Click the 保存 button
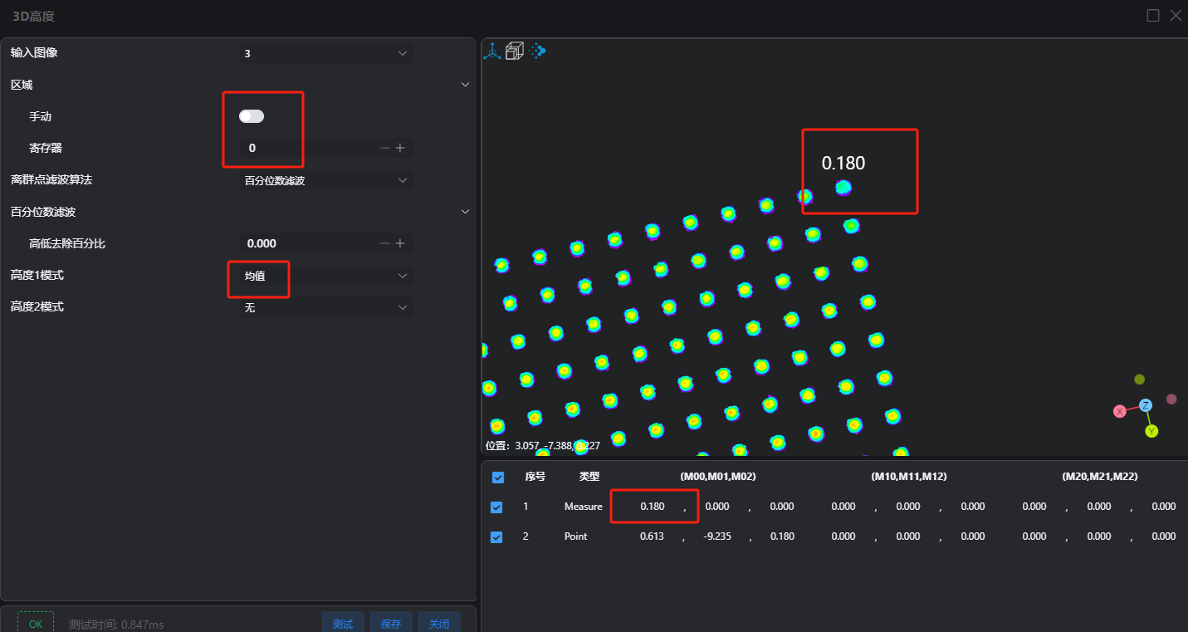The height and width of the screenshot is (632, 1188). click(x=391, y=624)
